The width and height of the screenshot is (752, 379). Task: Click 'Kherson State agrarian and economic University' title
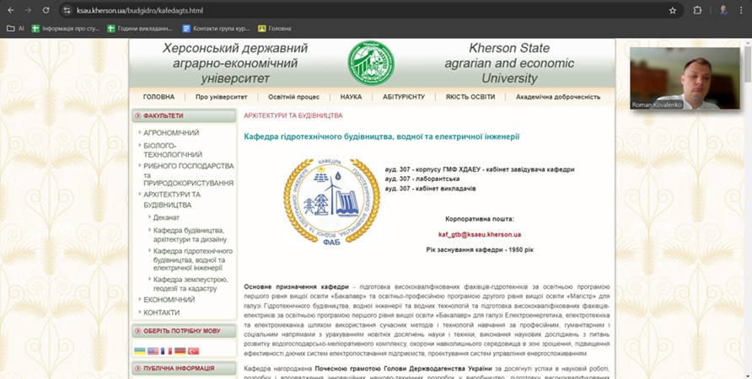pyautogui.click(x=509, y=63)
